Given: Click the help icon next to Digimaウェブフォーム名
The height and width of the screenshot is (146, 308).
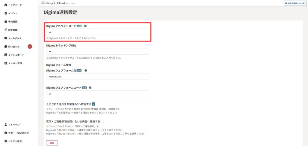Looking at the screenshot, I should pyautogui.click(x=86, y=71).
